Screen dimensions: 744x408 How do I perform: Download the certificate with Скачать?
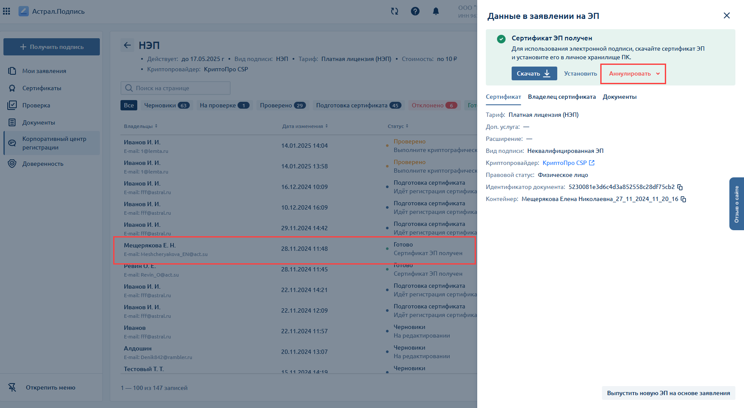pyautogui.click(x=534, y=73)
